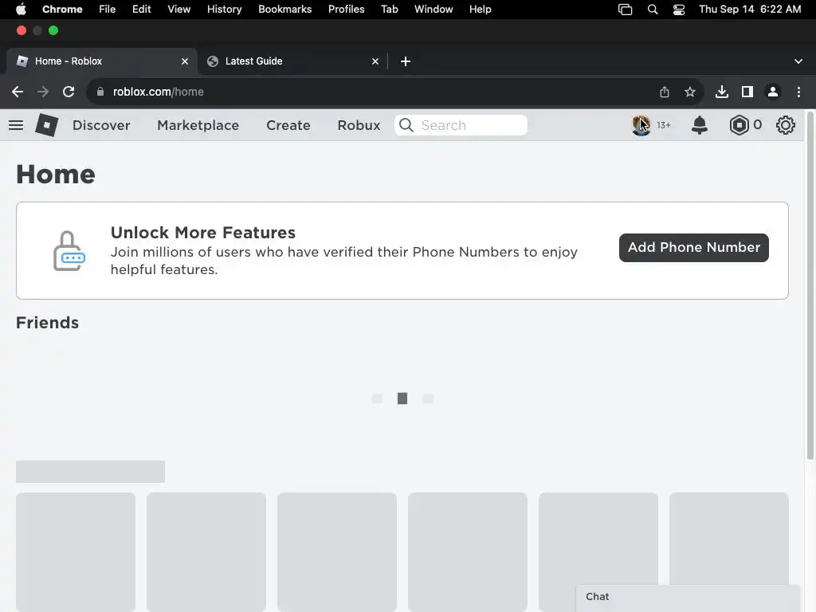816x612 pixels.
Task: Open the Roblox hamburger navigation menu
Action: [x=16, y=125]
